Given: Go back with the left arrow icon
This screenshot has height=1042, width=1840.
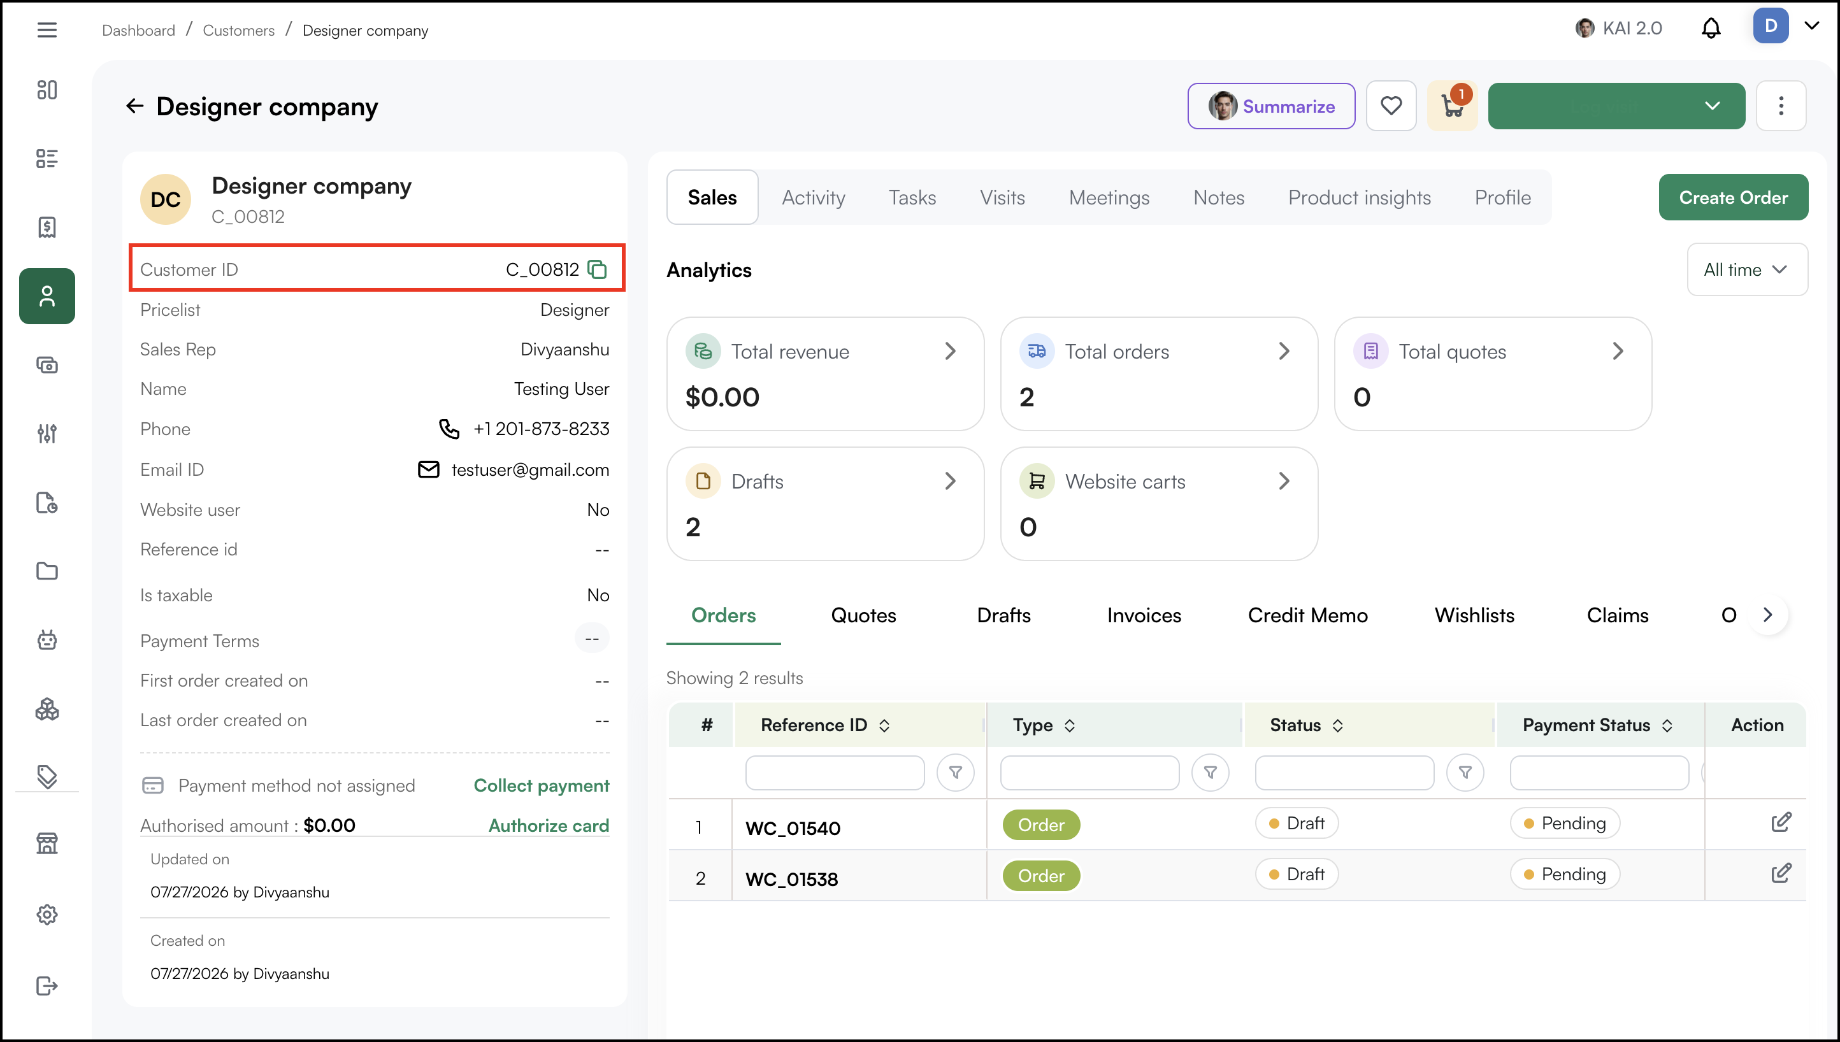Looking at the screenshot, I should click(x=134, y=106).
